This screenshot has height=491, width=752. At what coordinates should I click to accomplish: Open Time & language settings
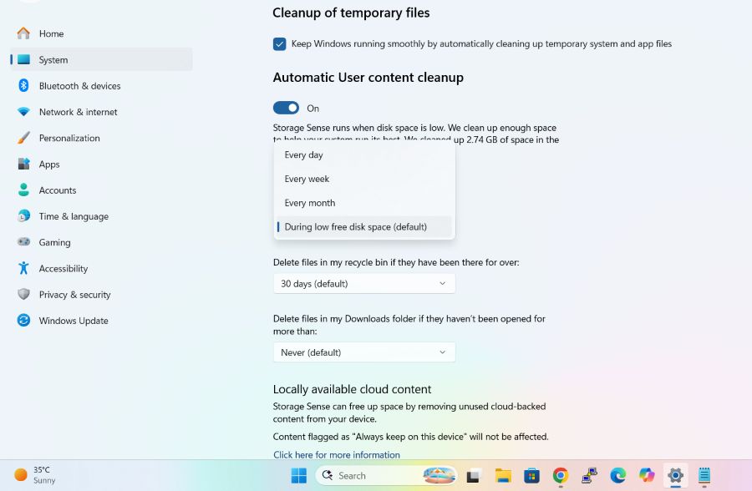tap(101, 216)
